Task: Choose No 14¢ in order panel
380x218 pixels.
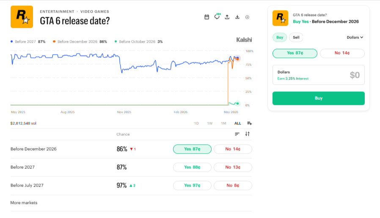Action: [342, 53]
